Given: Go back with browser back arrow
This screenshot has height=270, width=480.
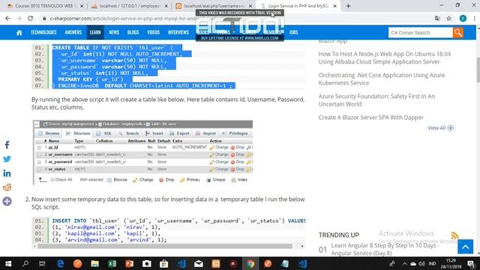Looking at the screenshot, I should point(7,18).
